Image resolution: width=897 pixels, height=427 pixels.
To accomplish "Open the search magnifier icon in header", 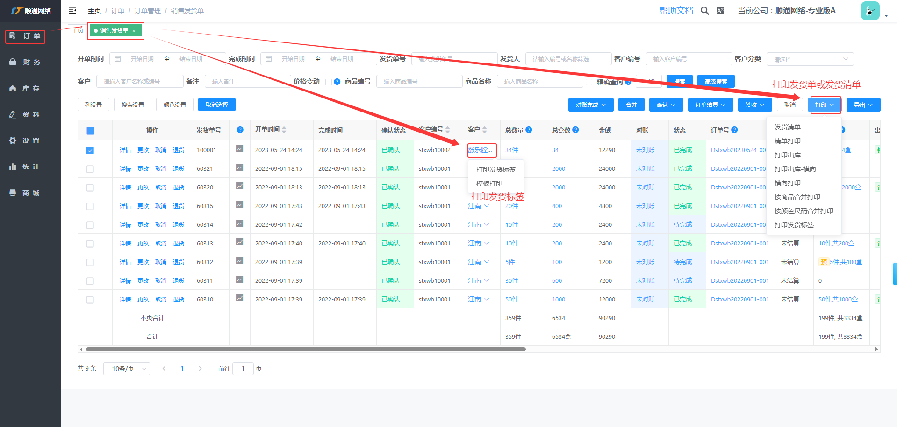I will [704, 11].
